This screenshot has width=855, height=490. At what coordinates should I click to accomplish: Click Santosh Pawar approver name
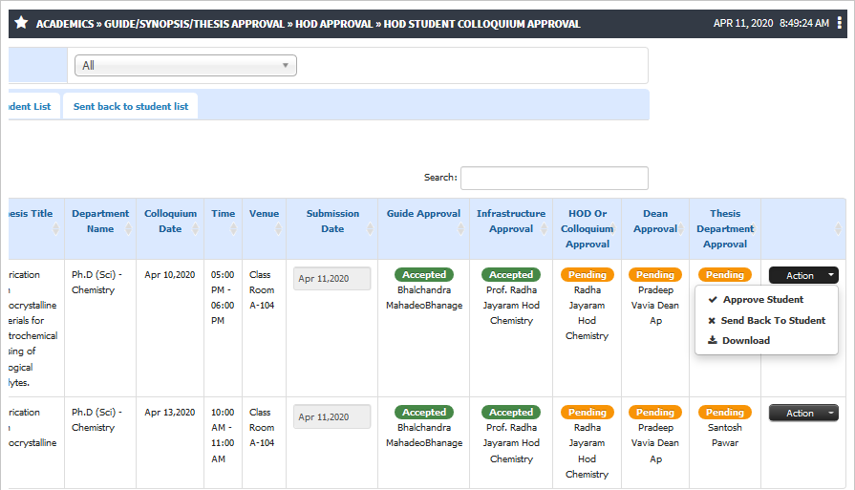[x=725, y=435]
